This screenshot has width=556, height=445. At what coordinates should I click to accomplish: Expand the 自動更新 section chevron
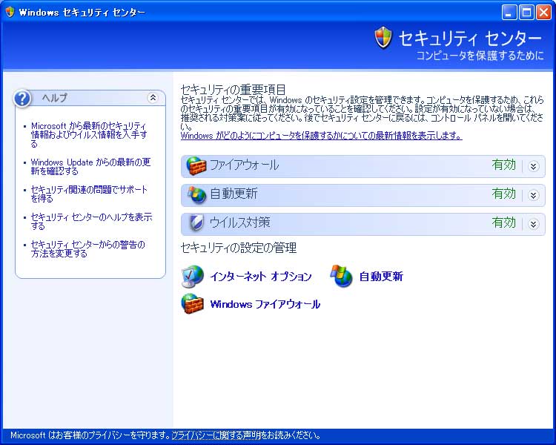[x=533, y=195]
